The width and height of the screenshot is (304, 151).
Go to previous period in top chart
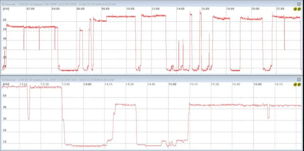295,9
